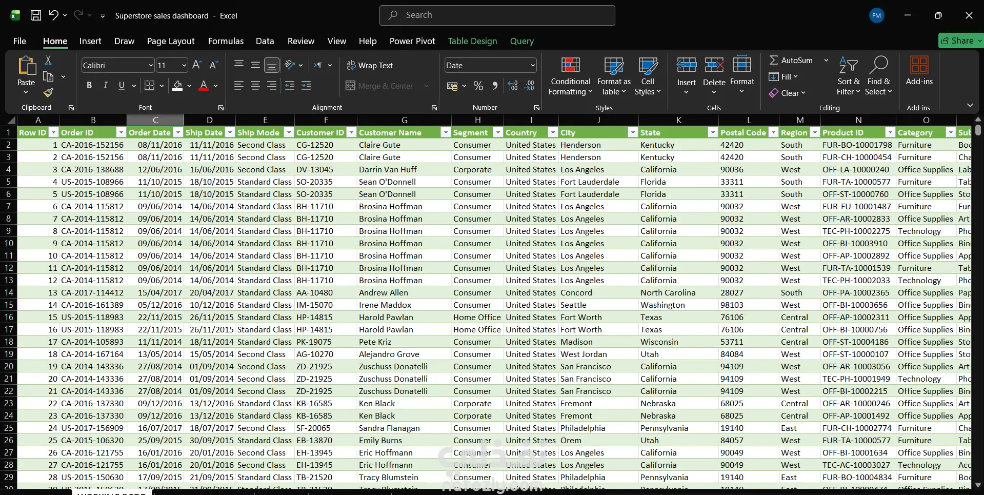This screenshot has width=984, height=495.
Task: Click the Save icon in title bar
Action: point(36,15)
